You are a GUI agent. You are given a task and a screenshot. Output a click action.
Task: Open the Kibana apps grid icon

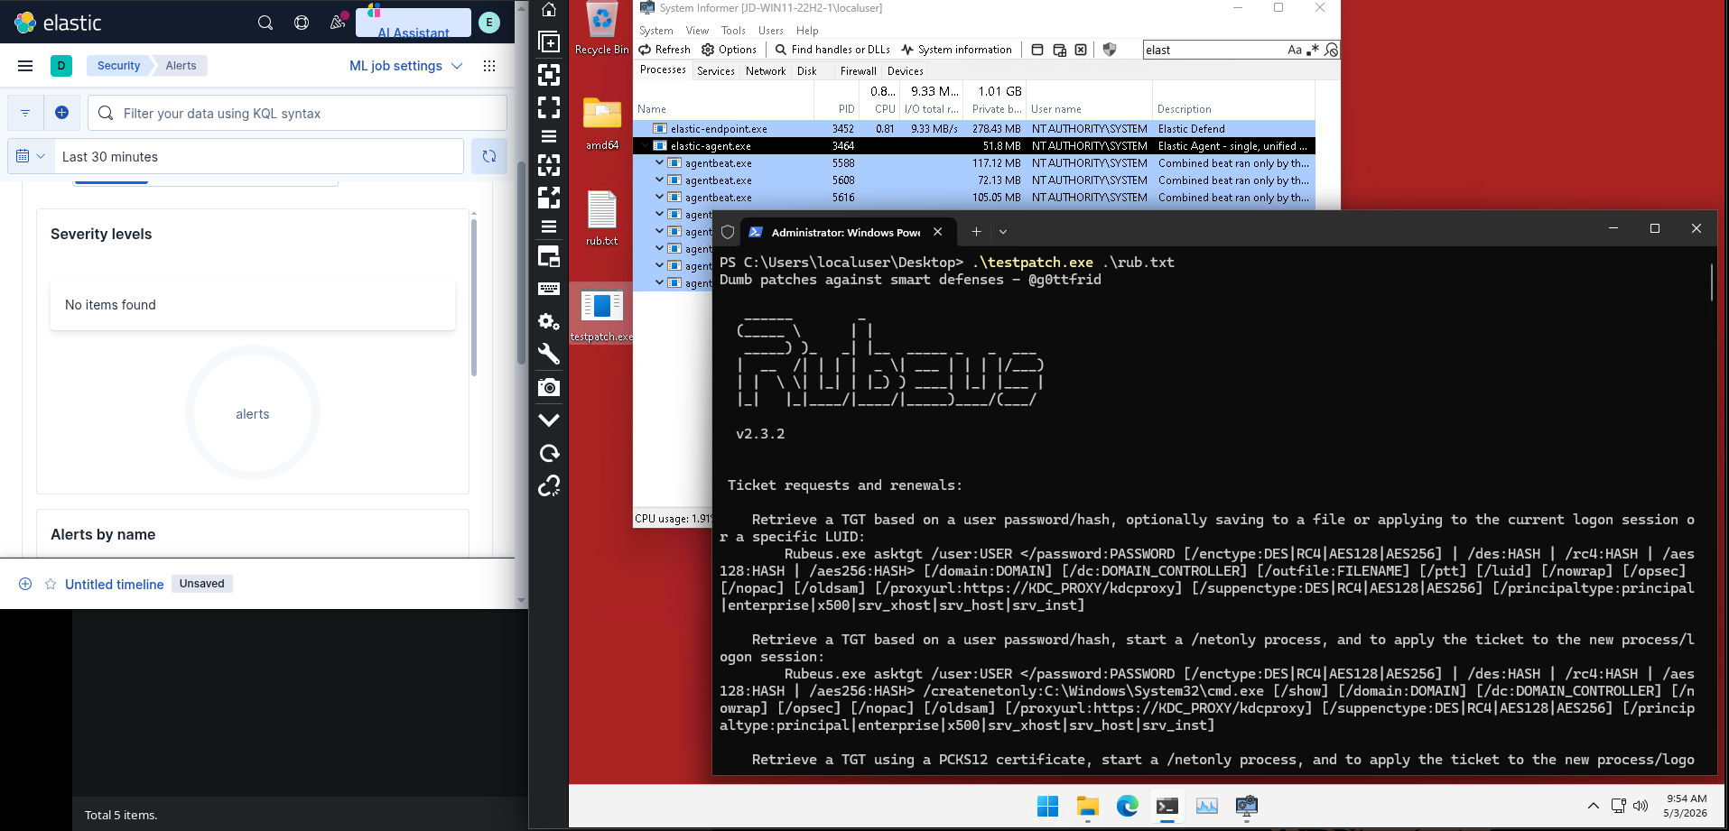[489, 66]
